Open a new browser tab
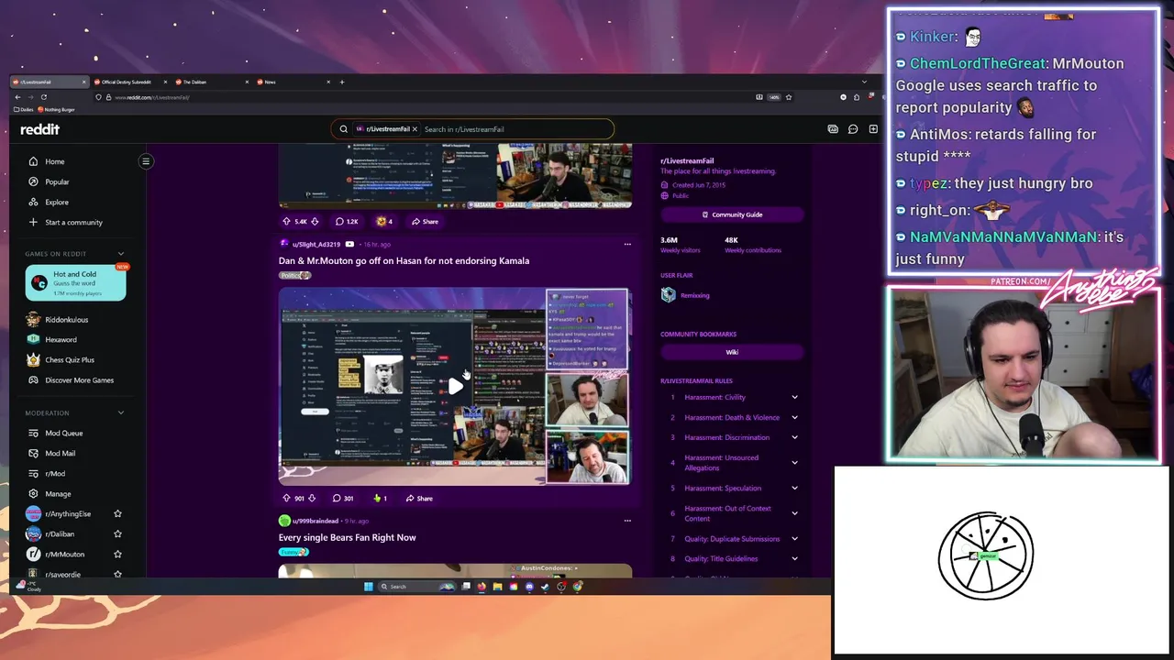The width and height of the screenshot is (1174, 660). pos(342,82)
